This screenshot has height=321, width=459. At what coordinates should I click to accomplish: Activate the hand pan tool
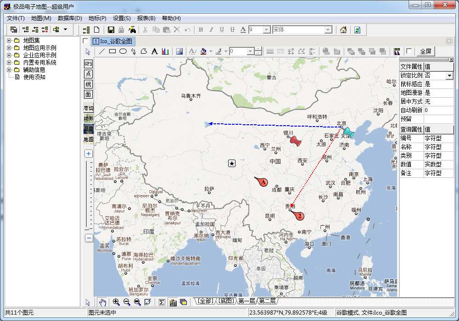pyautogui.click(x=102, y=302)
